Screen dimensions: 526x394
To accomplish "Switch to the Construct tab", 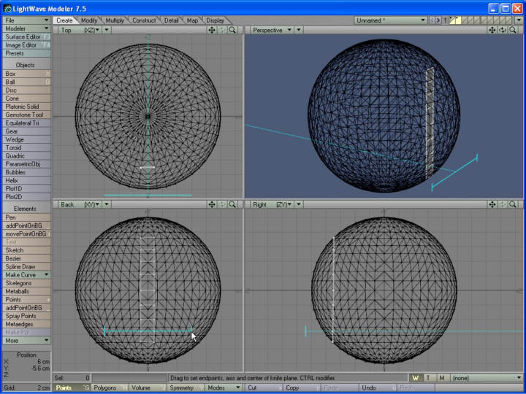I will (144, 20).
